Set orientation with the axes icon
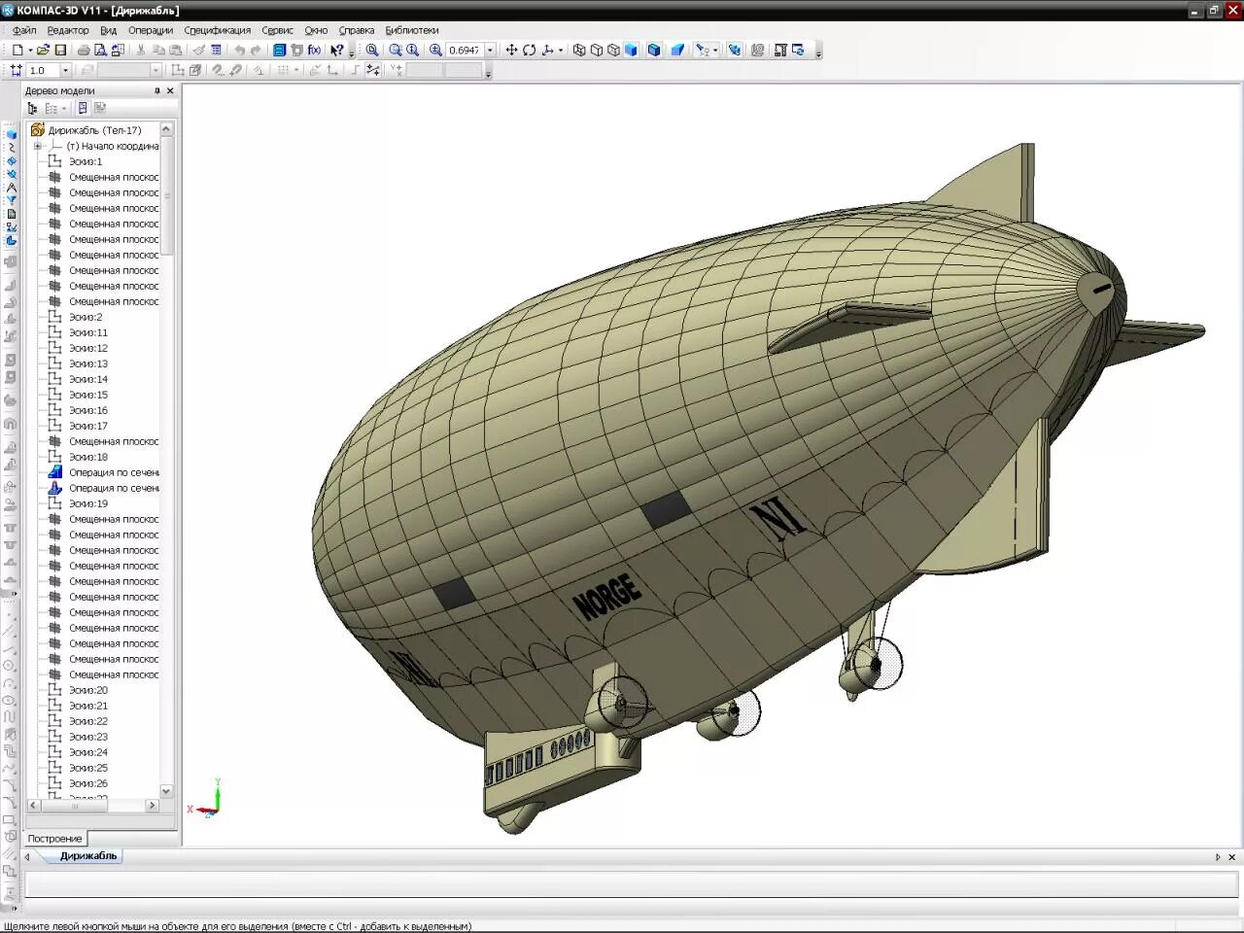The width and height of the screenshot is (1244, 933). click(x=547, y=50)
